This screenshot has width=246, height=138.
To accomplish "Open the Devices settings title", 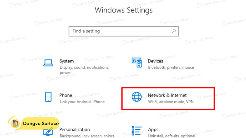I will (x=155, y=61).
